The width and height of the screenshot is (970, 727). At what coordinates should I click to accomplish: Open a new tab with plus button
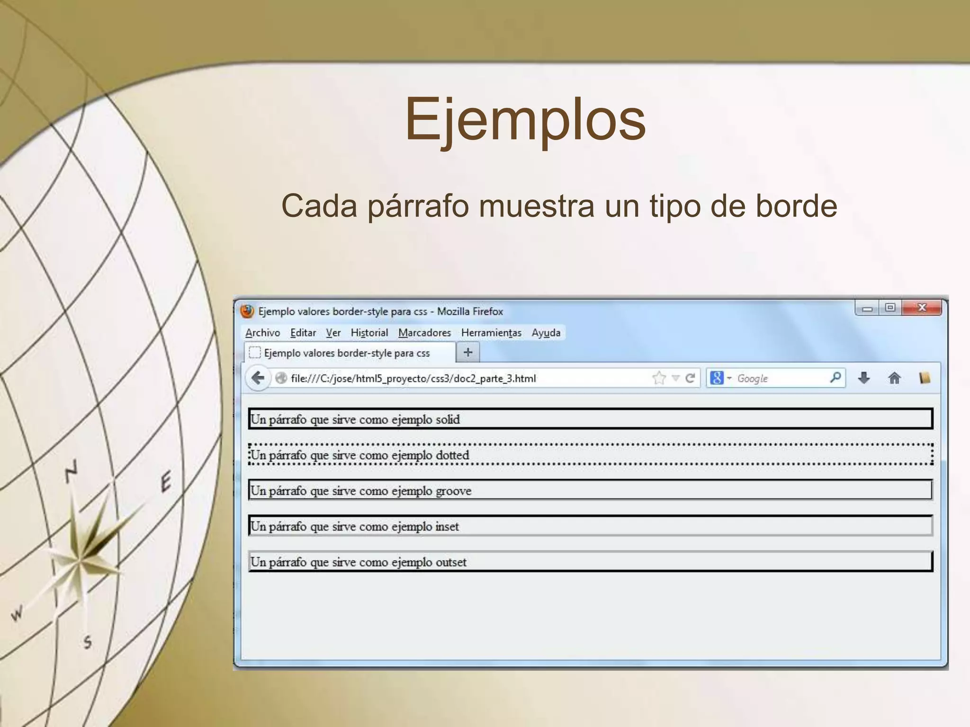pyautogui.click(x=468, y=353)
